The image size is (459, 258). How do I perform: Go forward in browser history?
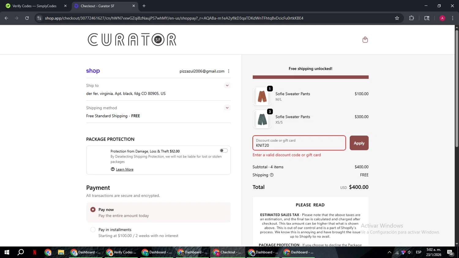[x=17, y=18]
